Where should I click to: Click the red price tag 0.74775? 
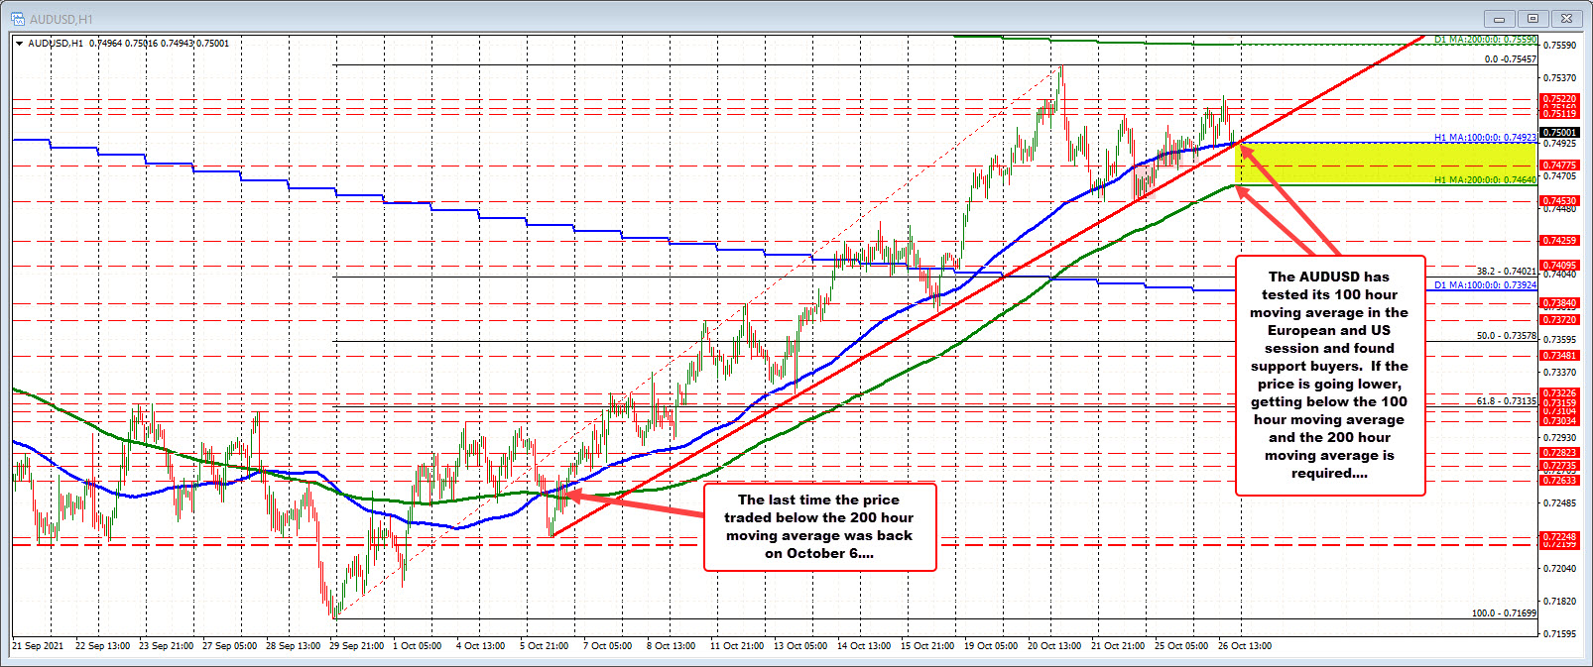point(1559,166)
